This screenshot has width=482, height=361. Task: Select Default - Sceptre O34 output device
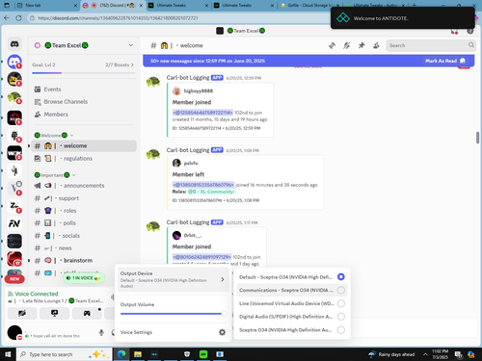[292, 277]
